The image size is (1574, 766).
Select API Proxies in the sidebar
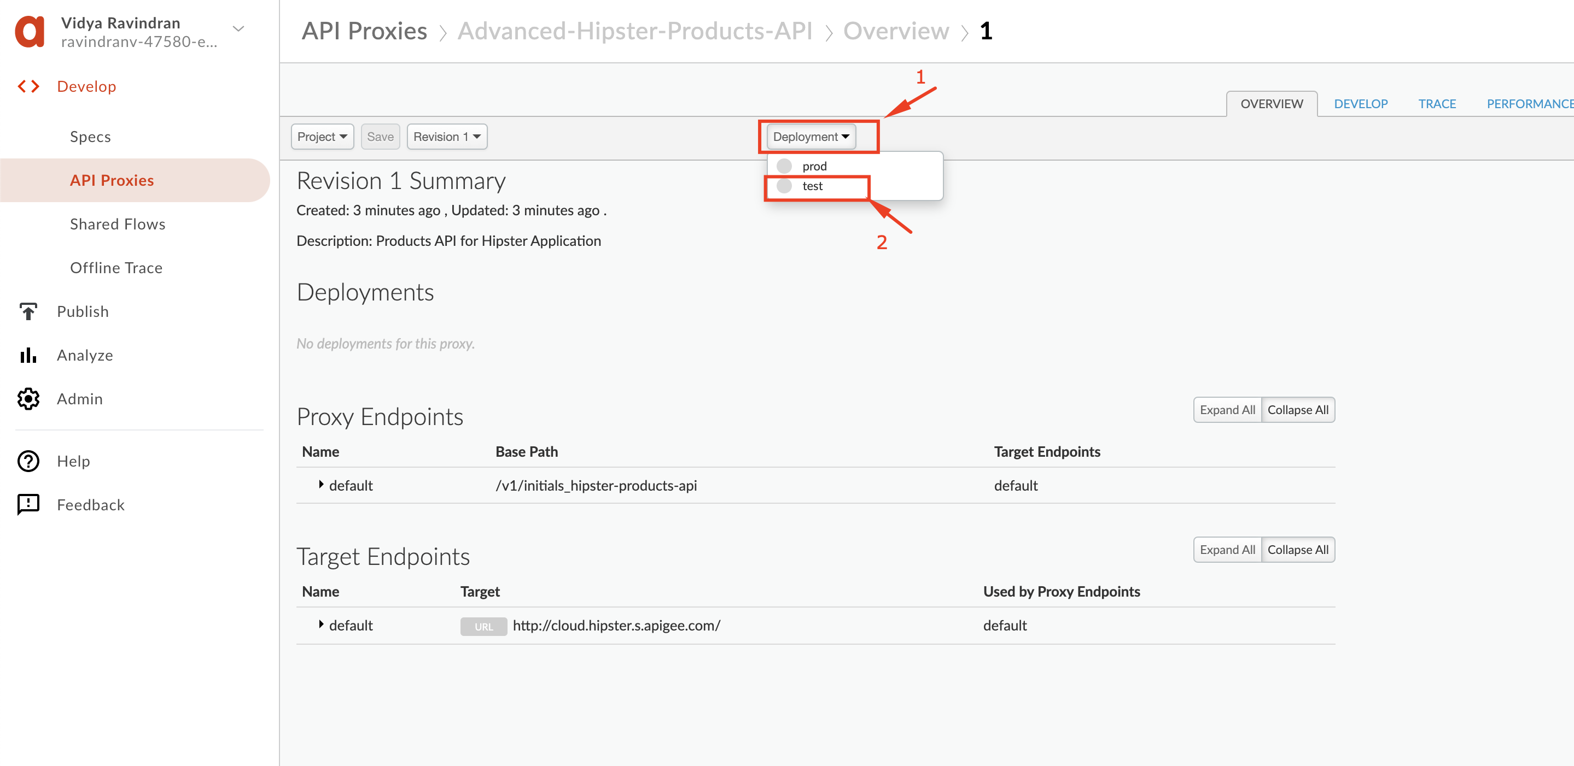tap(135, 180)
